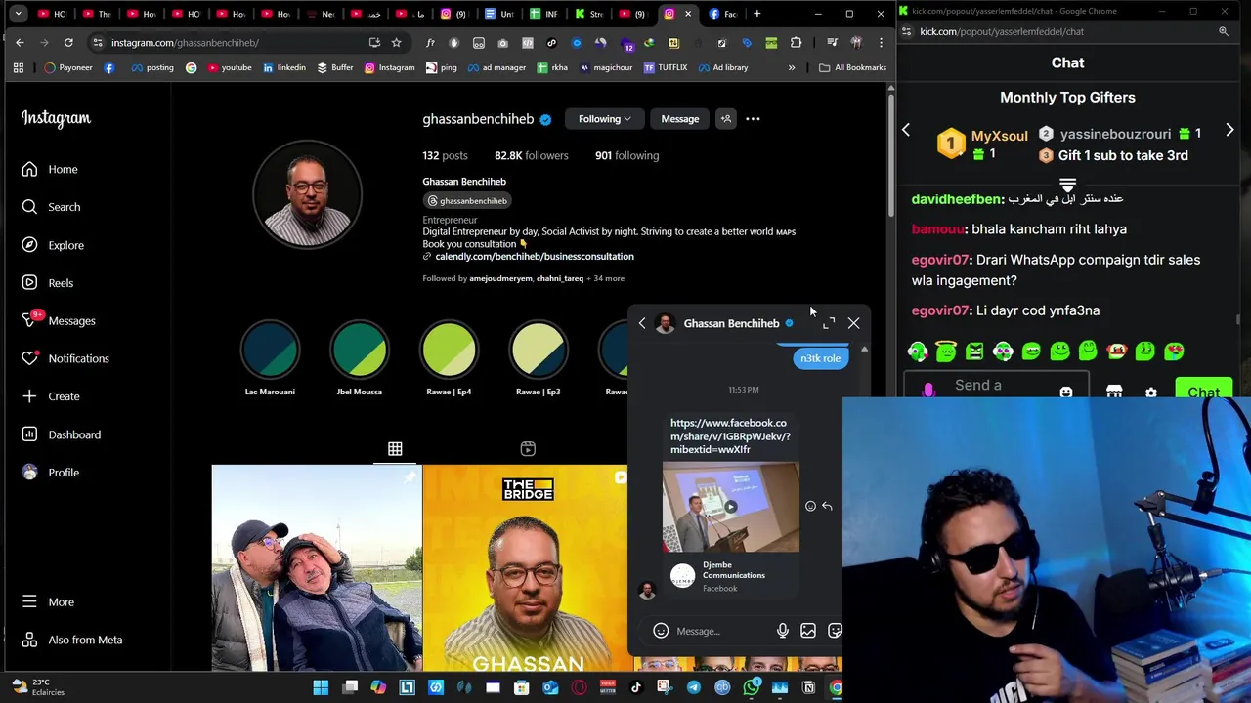Viewport: 1251px width, 703px height.
Task: Open The Bridge Ghassan post thumbnail
Action: pos(526,568)
